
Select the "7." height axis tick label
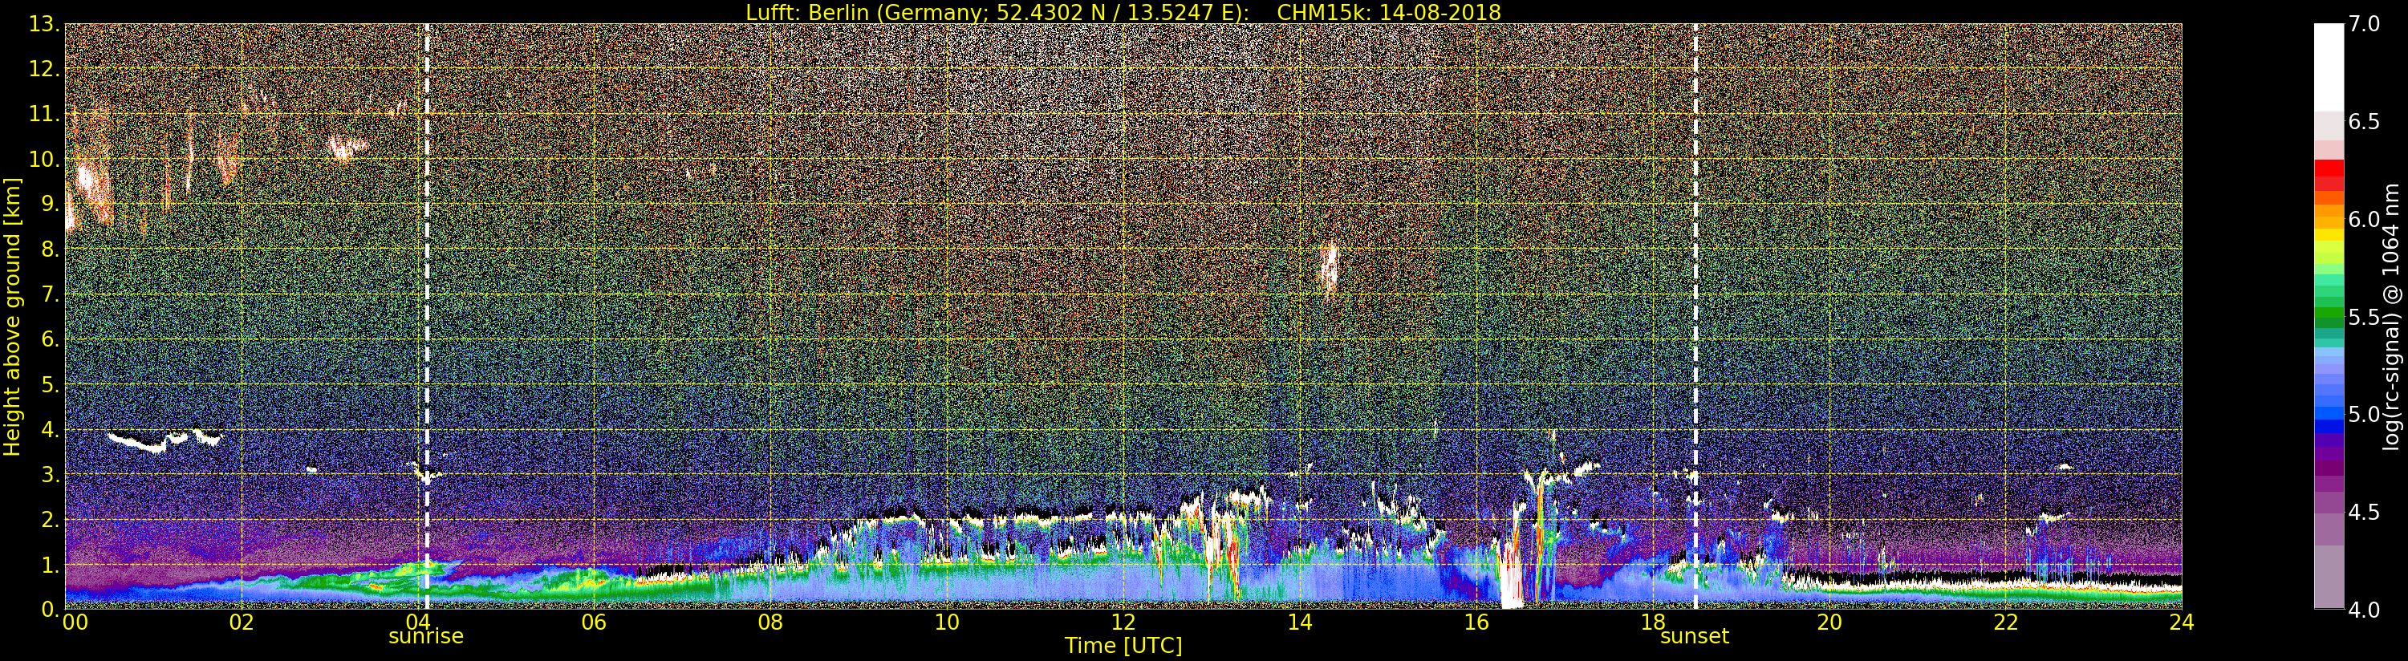[x=50, y=295]
